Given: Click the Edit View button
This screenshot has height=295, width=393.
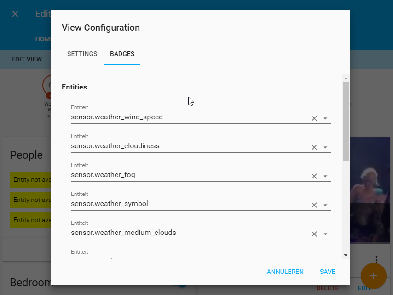Looking at the screenshot, I should click(x=27, y=59).
